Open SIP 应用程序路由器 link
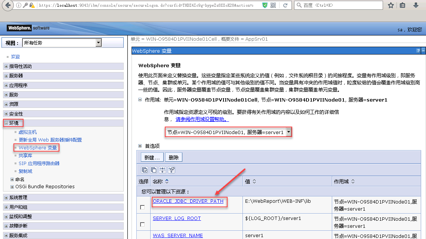Screen dimensions: 426x239 coord(39,164)
